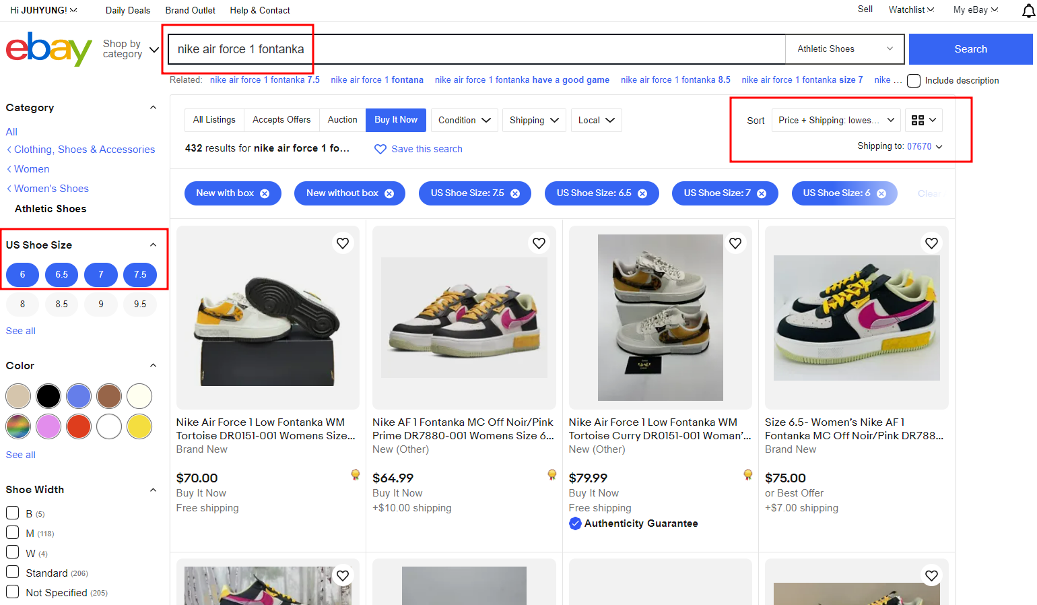
Task: Open the $75.00 Off Noir/Pink shoe thumbnail
Action: (x=857, y=317)
